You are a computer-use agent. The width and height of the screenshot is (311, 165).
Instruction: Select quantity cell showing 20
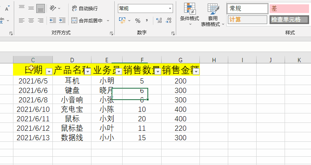click(x=142, y=119)
